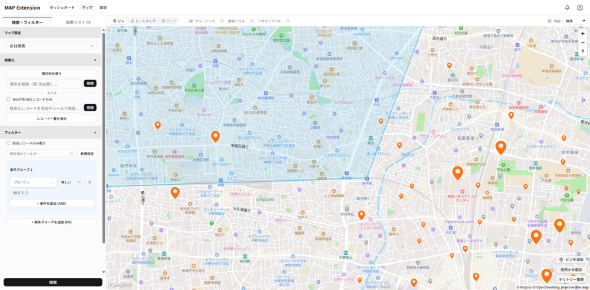Click the 東中野 station marker icon

point(366,178)
